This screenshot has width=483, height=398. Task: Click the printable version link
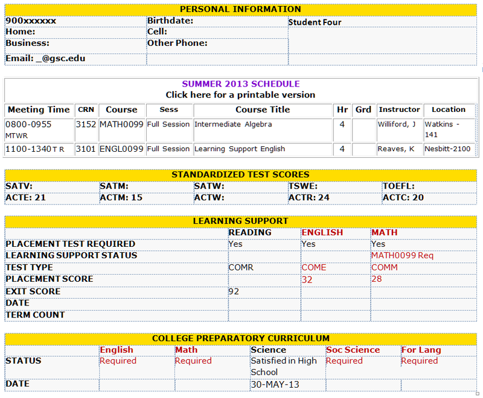[x=241, y=95]
